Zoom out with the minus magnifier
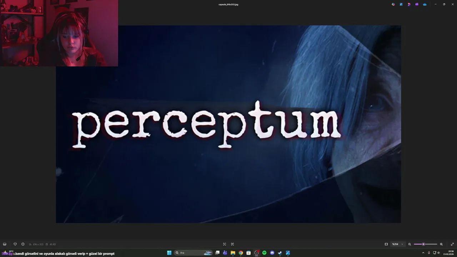Screen dimensions: 457x257 click(410, 244)
